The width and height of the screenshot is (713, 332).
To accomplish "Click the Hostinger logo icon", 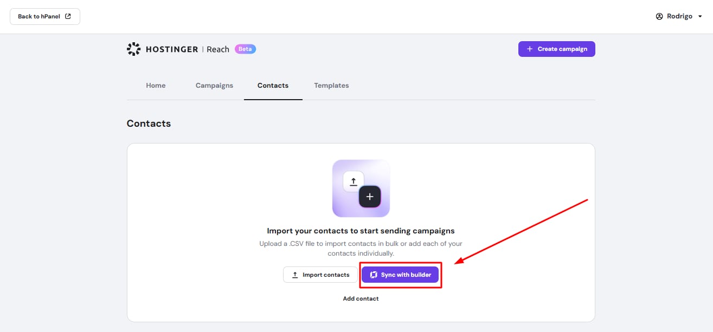I will (133, 49).
